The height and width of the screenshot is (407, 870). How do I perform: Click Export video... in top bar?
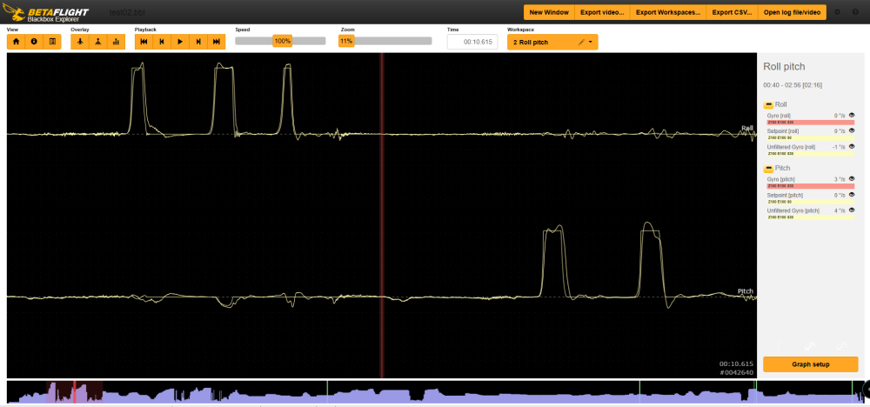[601, 12]
